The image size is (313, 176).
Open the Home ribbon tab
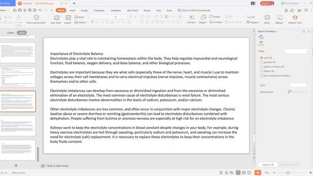[61, 10]
